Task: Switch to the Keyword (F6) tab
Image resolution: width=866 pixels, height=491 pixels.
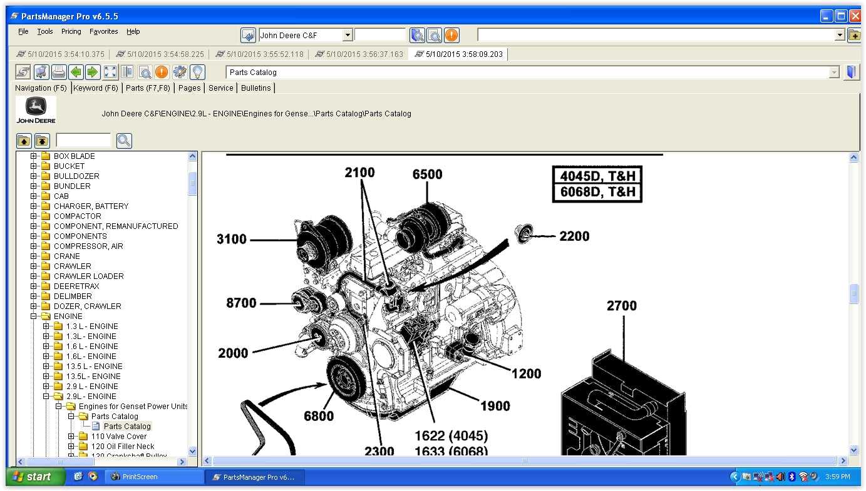Action: pyautogui.click(x=96, y=88)
